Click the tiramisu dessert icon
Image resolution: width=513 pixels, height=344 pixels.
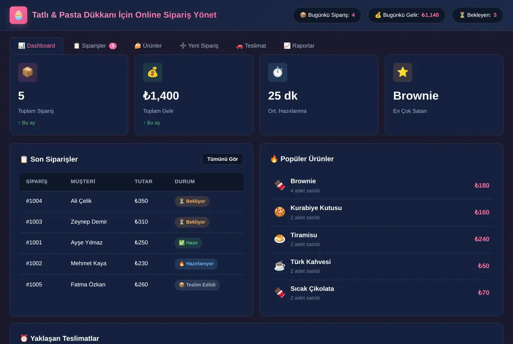point(280,239)
